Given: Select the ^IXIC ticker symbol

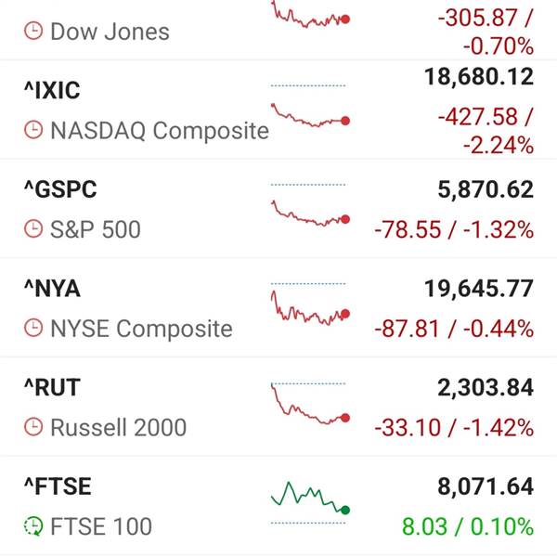Looking at the screenshot, I should click(52, 90).
